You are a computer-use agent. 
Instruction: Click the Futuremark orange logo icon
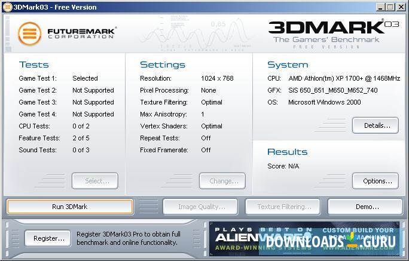(x=29, y=33)
